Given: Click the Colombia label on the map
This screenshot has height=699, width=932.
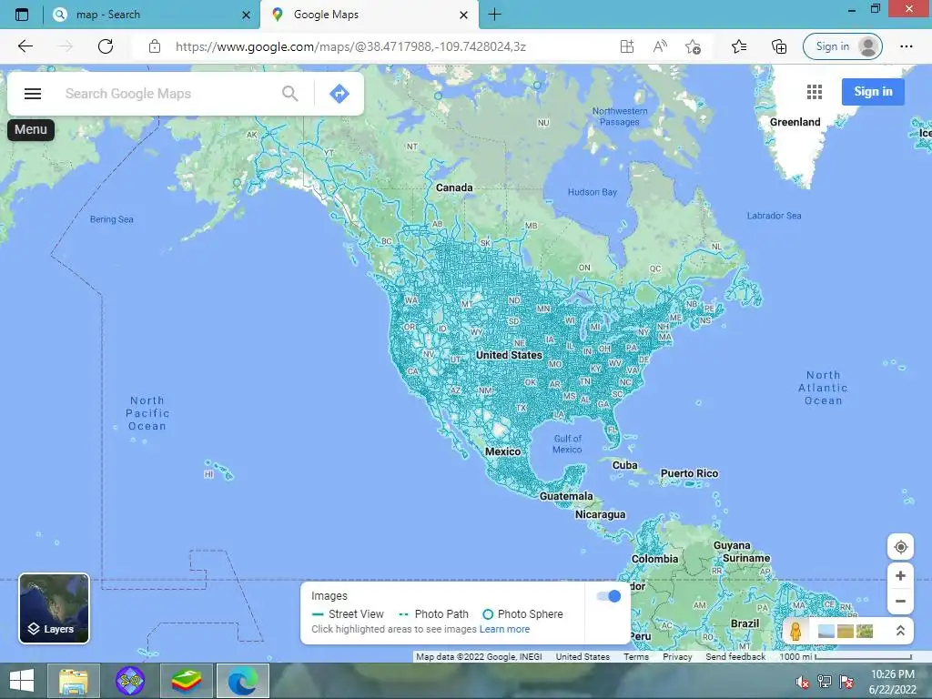Looking at the screenshot, I should tap(654, 560).
